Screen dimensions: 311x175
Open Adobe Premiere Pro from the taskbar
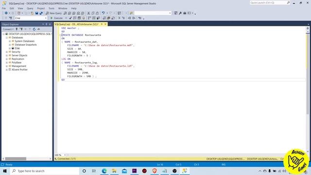(134, 171)
